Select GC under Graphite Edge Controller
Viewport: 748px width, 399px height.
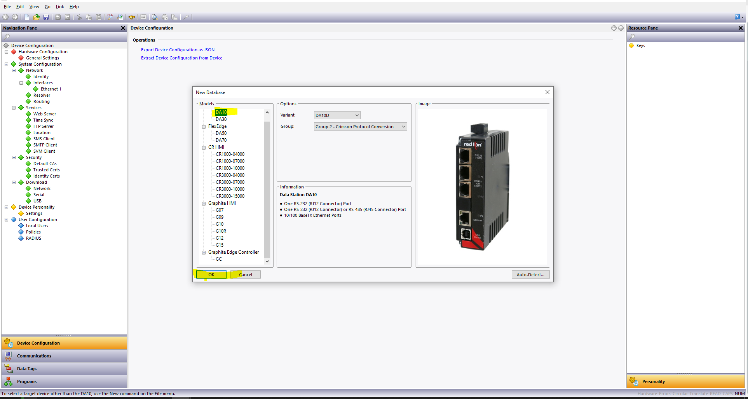(x=219, y=259)
